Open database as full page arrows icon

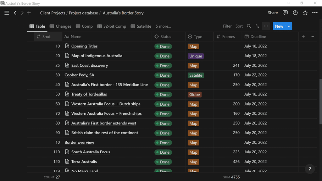pos(257,26)
